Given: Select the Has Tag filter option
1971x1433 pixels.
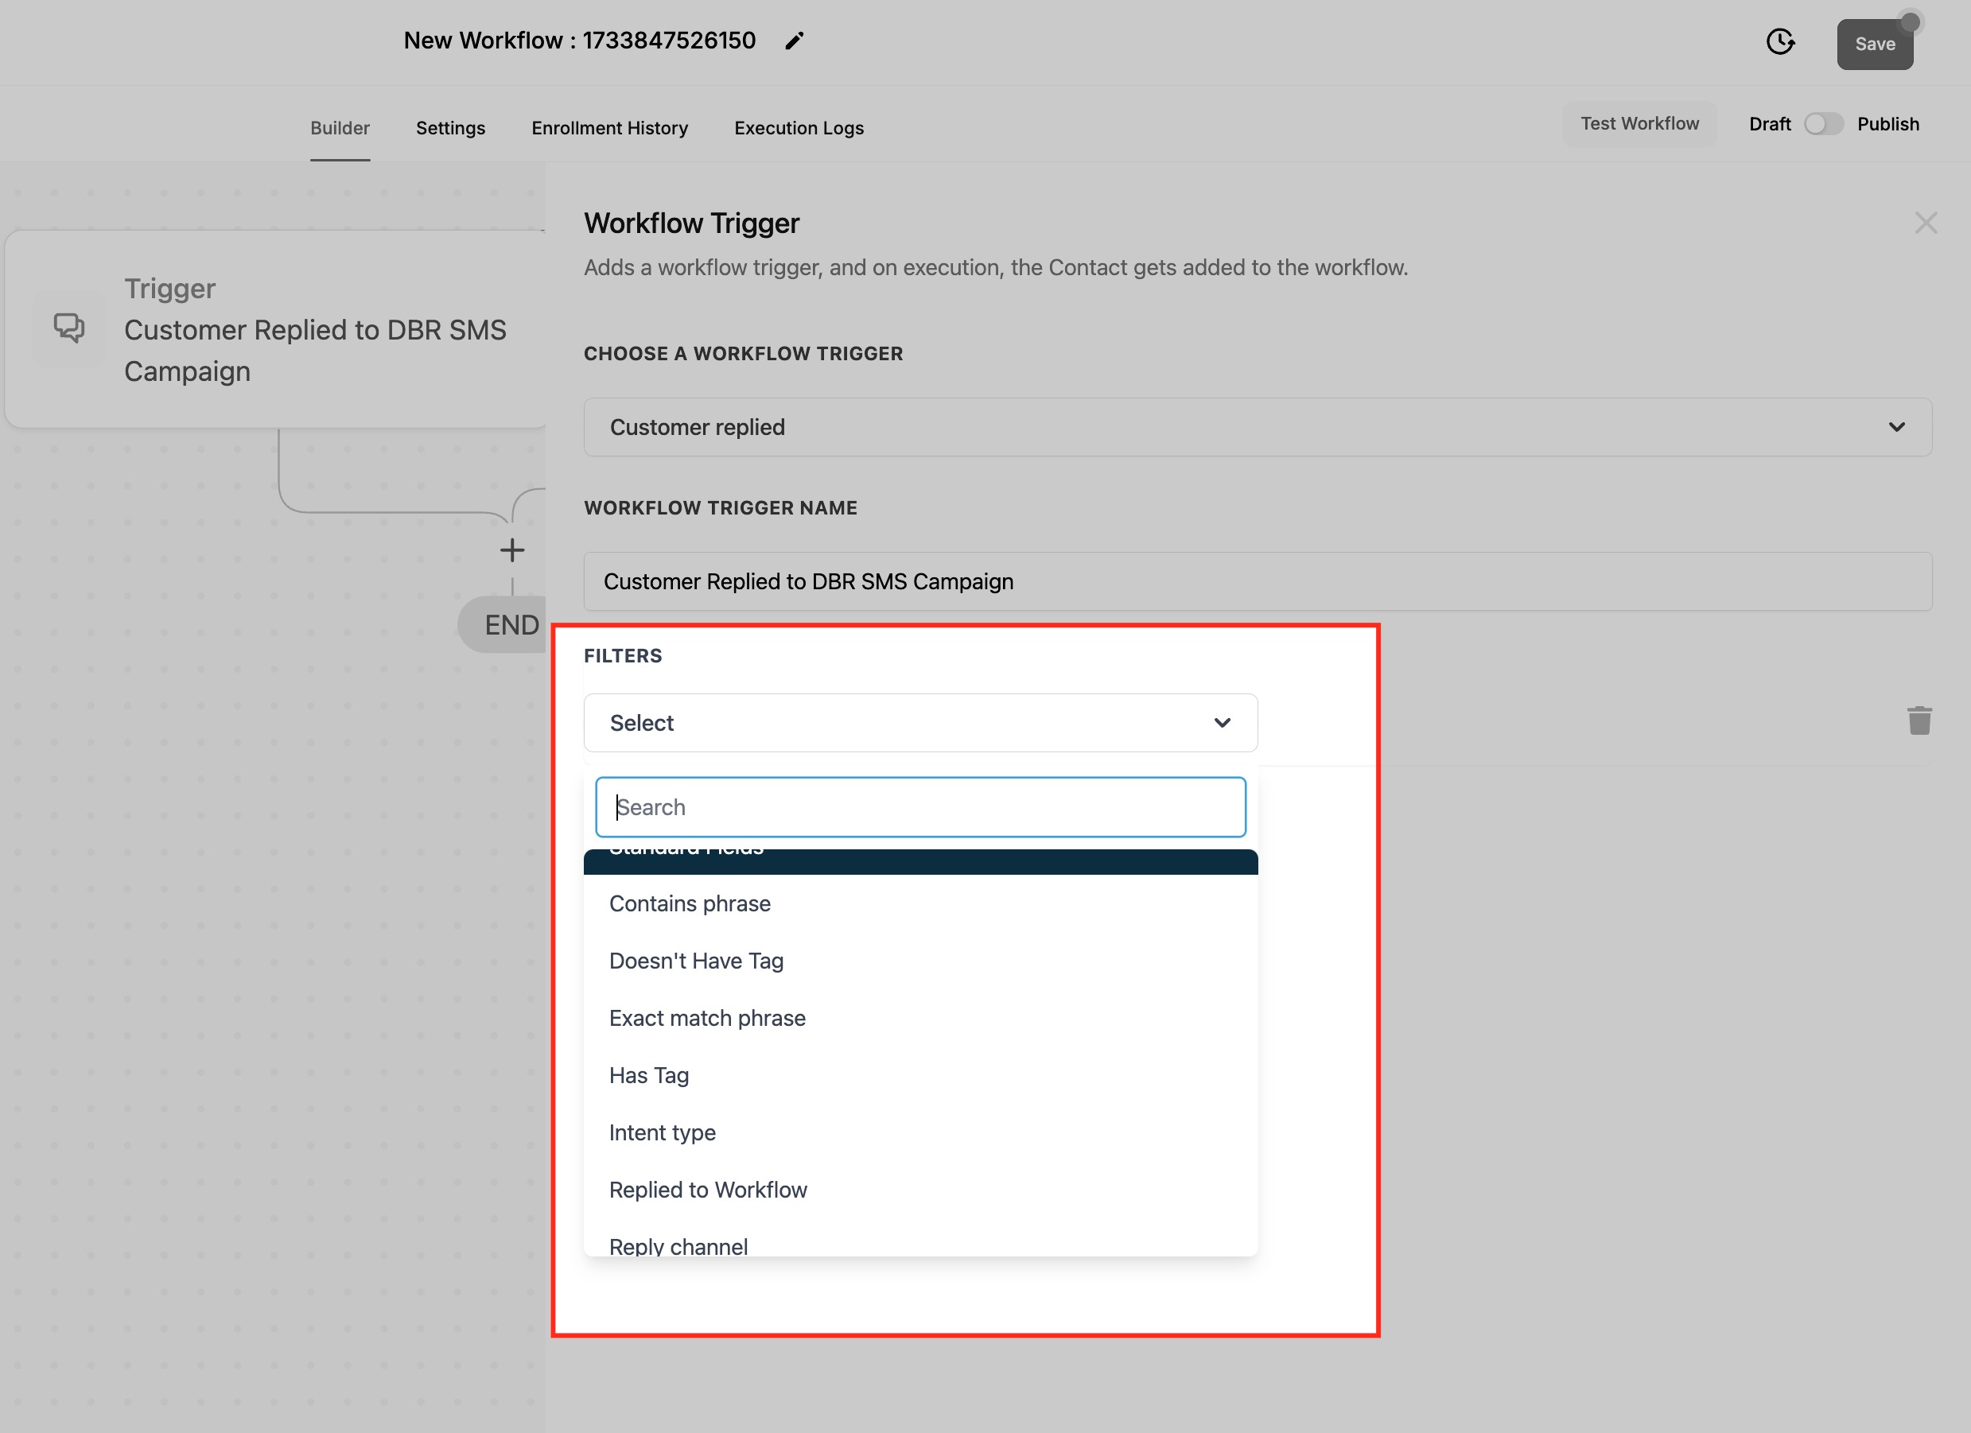Looking at the screenshot, I should [x=648, y=1076].
